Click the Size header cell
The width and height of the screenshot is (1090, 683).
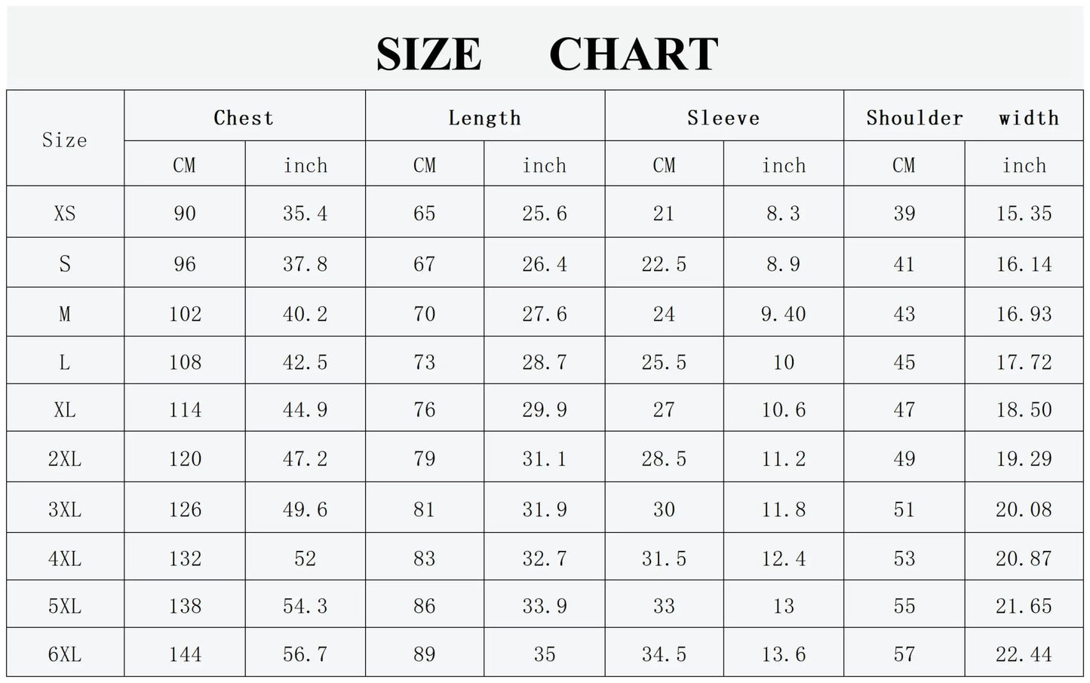[65, 140]
